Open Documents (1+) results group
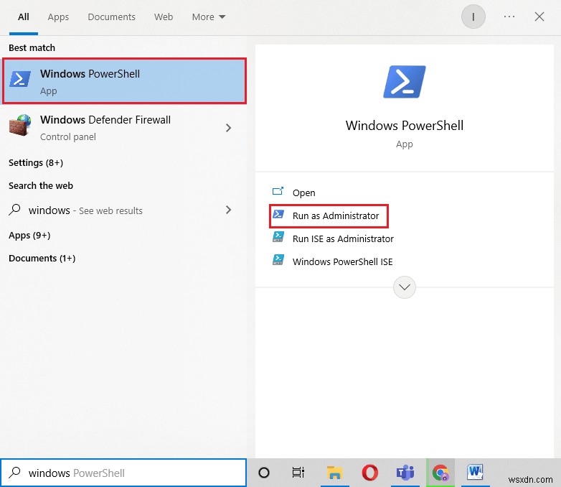The height and width of the screenshot is (487, 561). coord(42,259)
